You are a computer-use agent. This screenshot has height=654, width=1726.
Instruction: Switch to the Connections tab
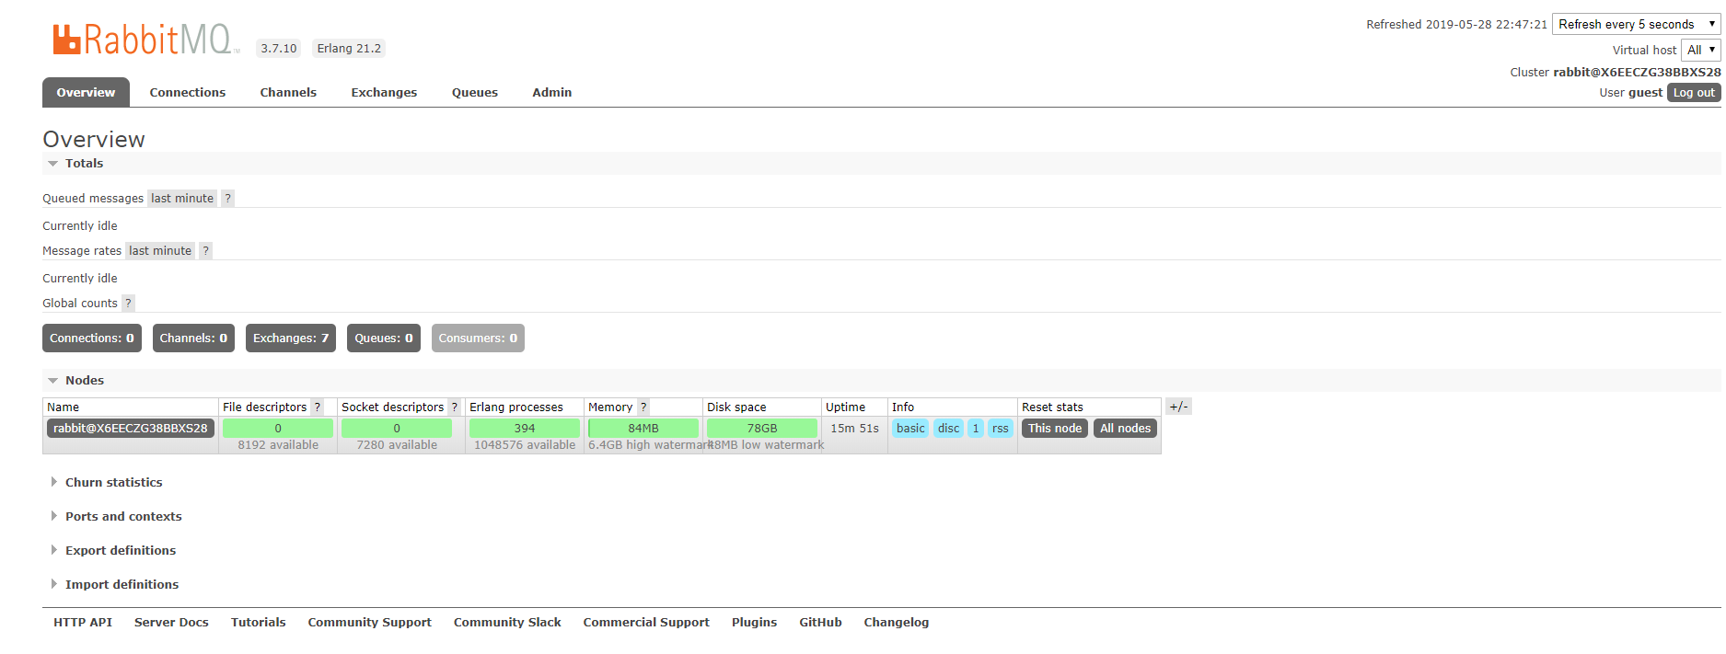pyautogui.click(x=188, y=93)
